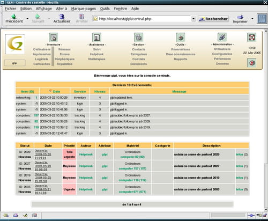Go back with the Précédent button
Image resolution: width=268 pixels, height=221 pixels.
(14, 18)
